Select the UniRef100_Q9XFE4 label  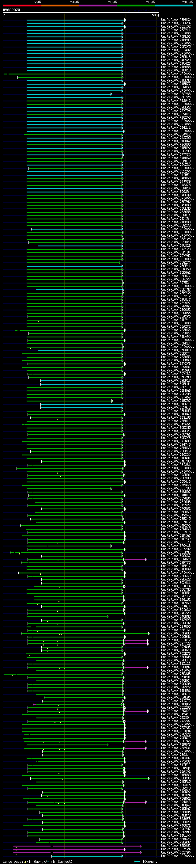(176, 586)
